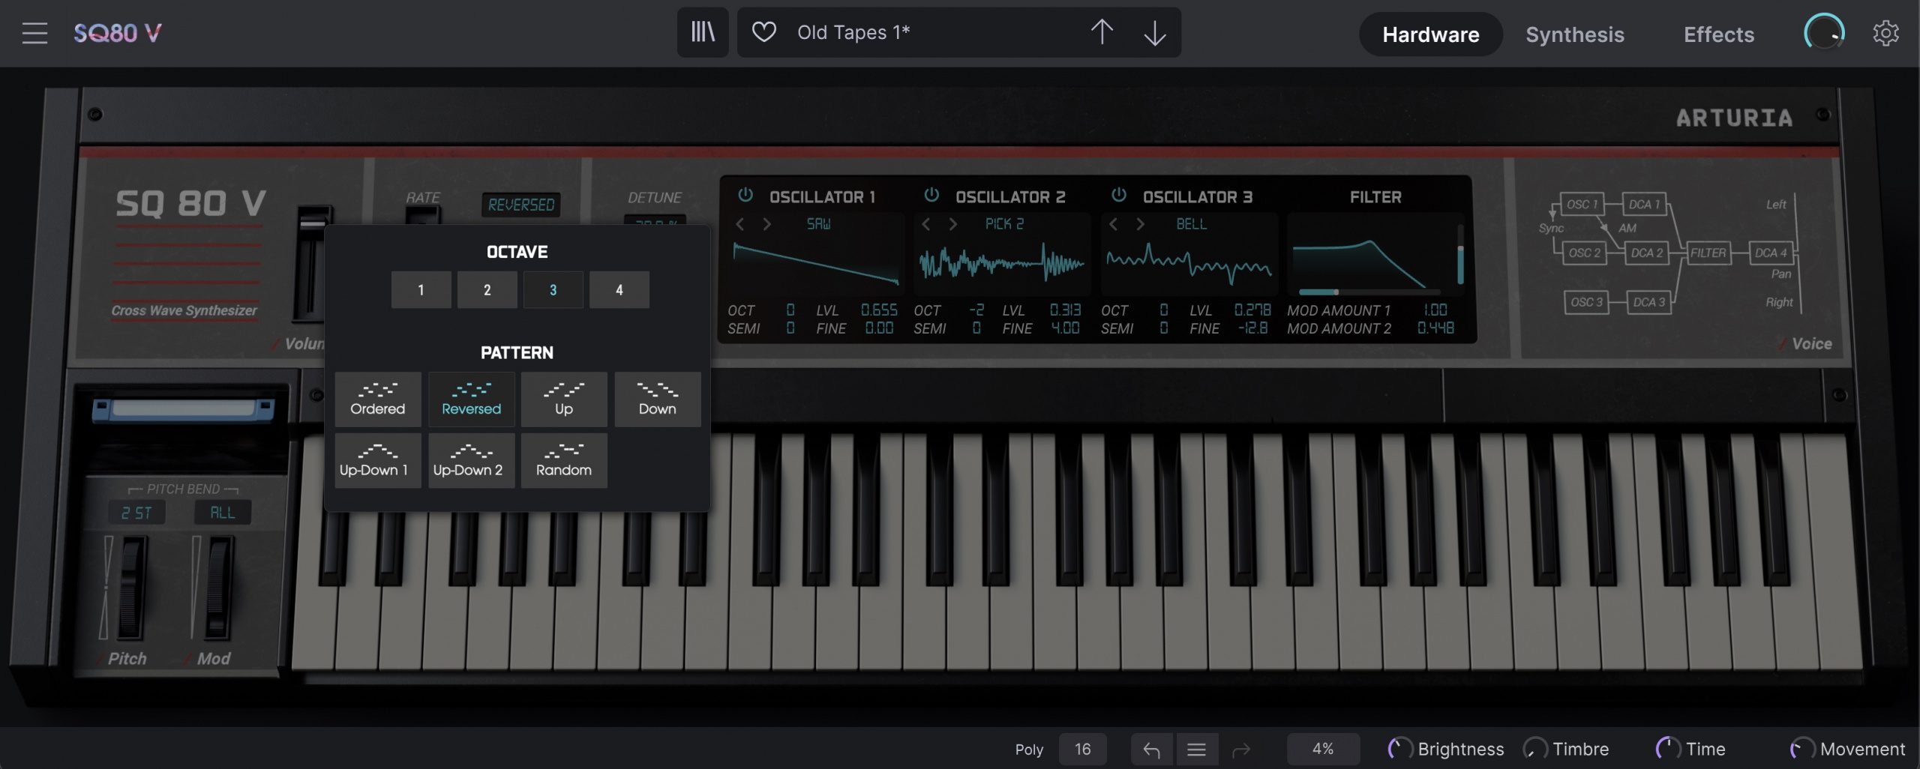Viewport: 1920px width, 769px height.
Task: Click Oscillator 3 FINE value -12.8
Action: pyautogui.click(x=1252, y=328)
